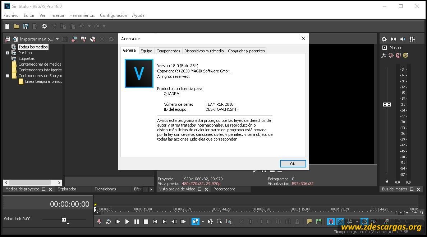
Task: Click play from start button
Action: point(118,222)
